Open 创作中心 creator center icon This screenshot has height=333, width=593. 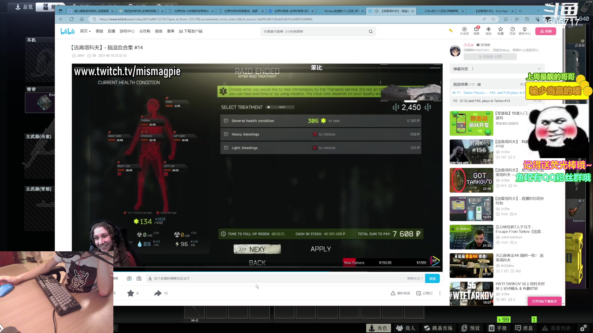click(x=524, y=31)
